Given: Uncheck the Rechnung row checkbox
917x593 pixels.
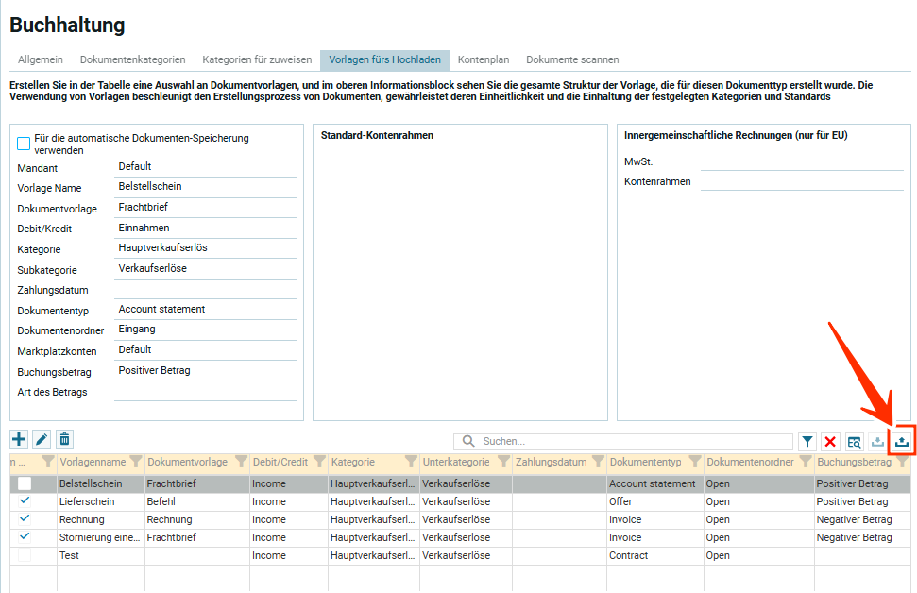Looking at the screenshot, I should tap(25, 518).
